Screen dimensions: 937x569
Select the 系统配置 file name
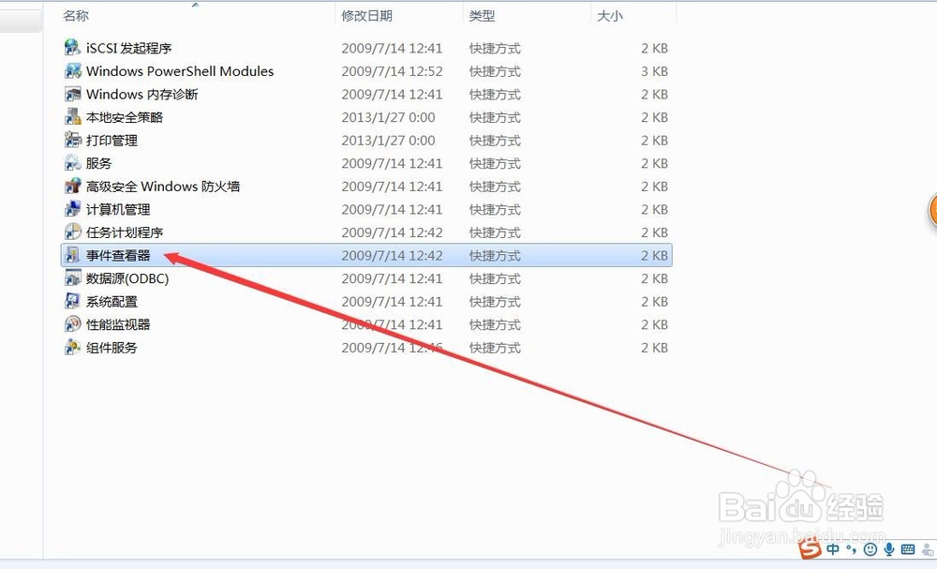pos(112,301)
